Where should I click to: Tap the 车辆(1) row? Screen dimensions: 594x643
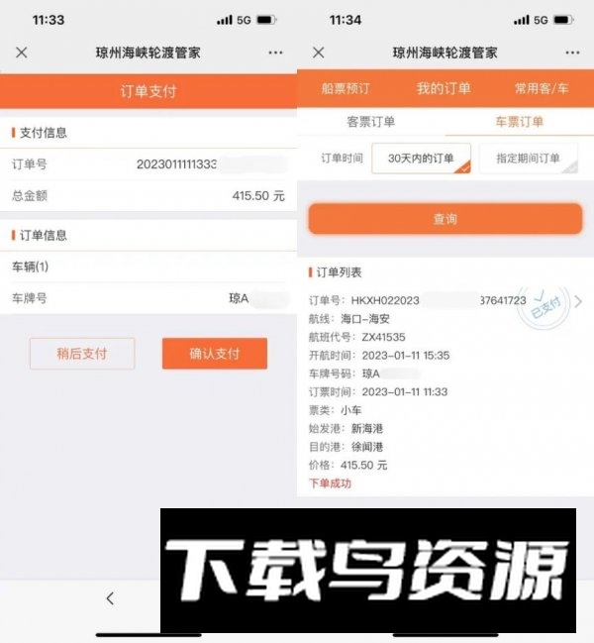148,267
